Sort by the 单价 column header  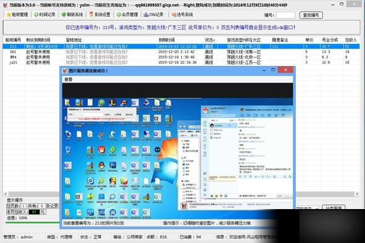click(x=309, y=40)
